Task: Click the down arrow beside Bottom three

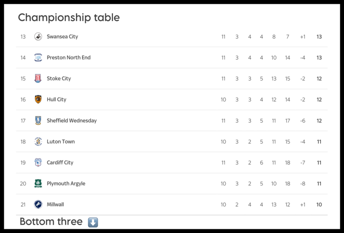Action: click(93, 222)
